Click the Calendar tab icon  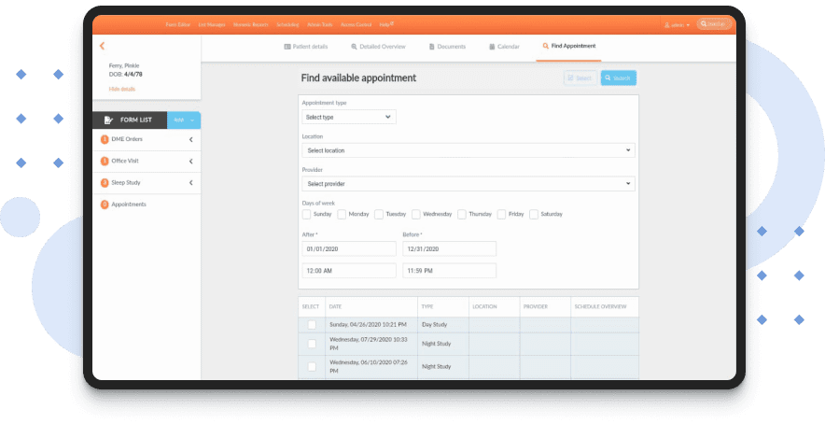coord(492,47)
